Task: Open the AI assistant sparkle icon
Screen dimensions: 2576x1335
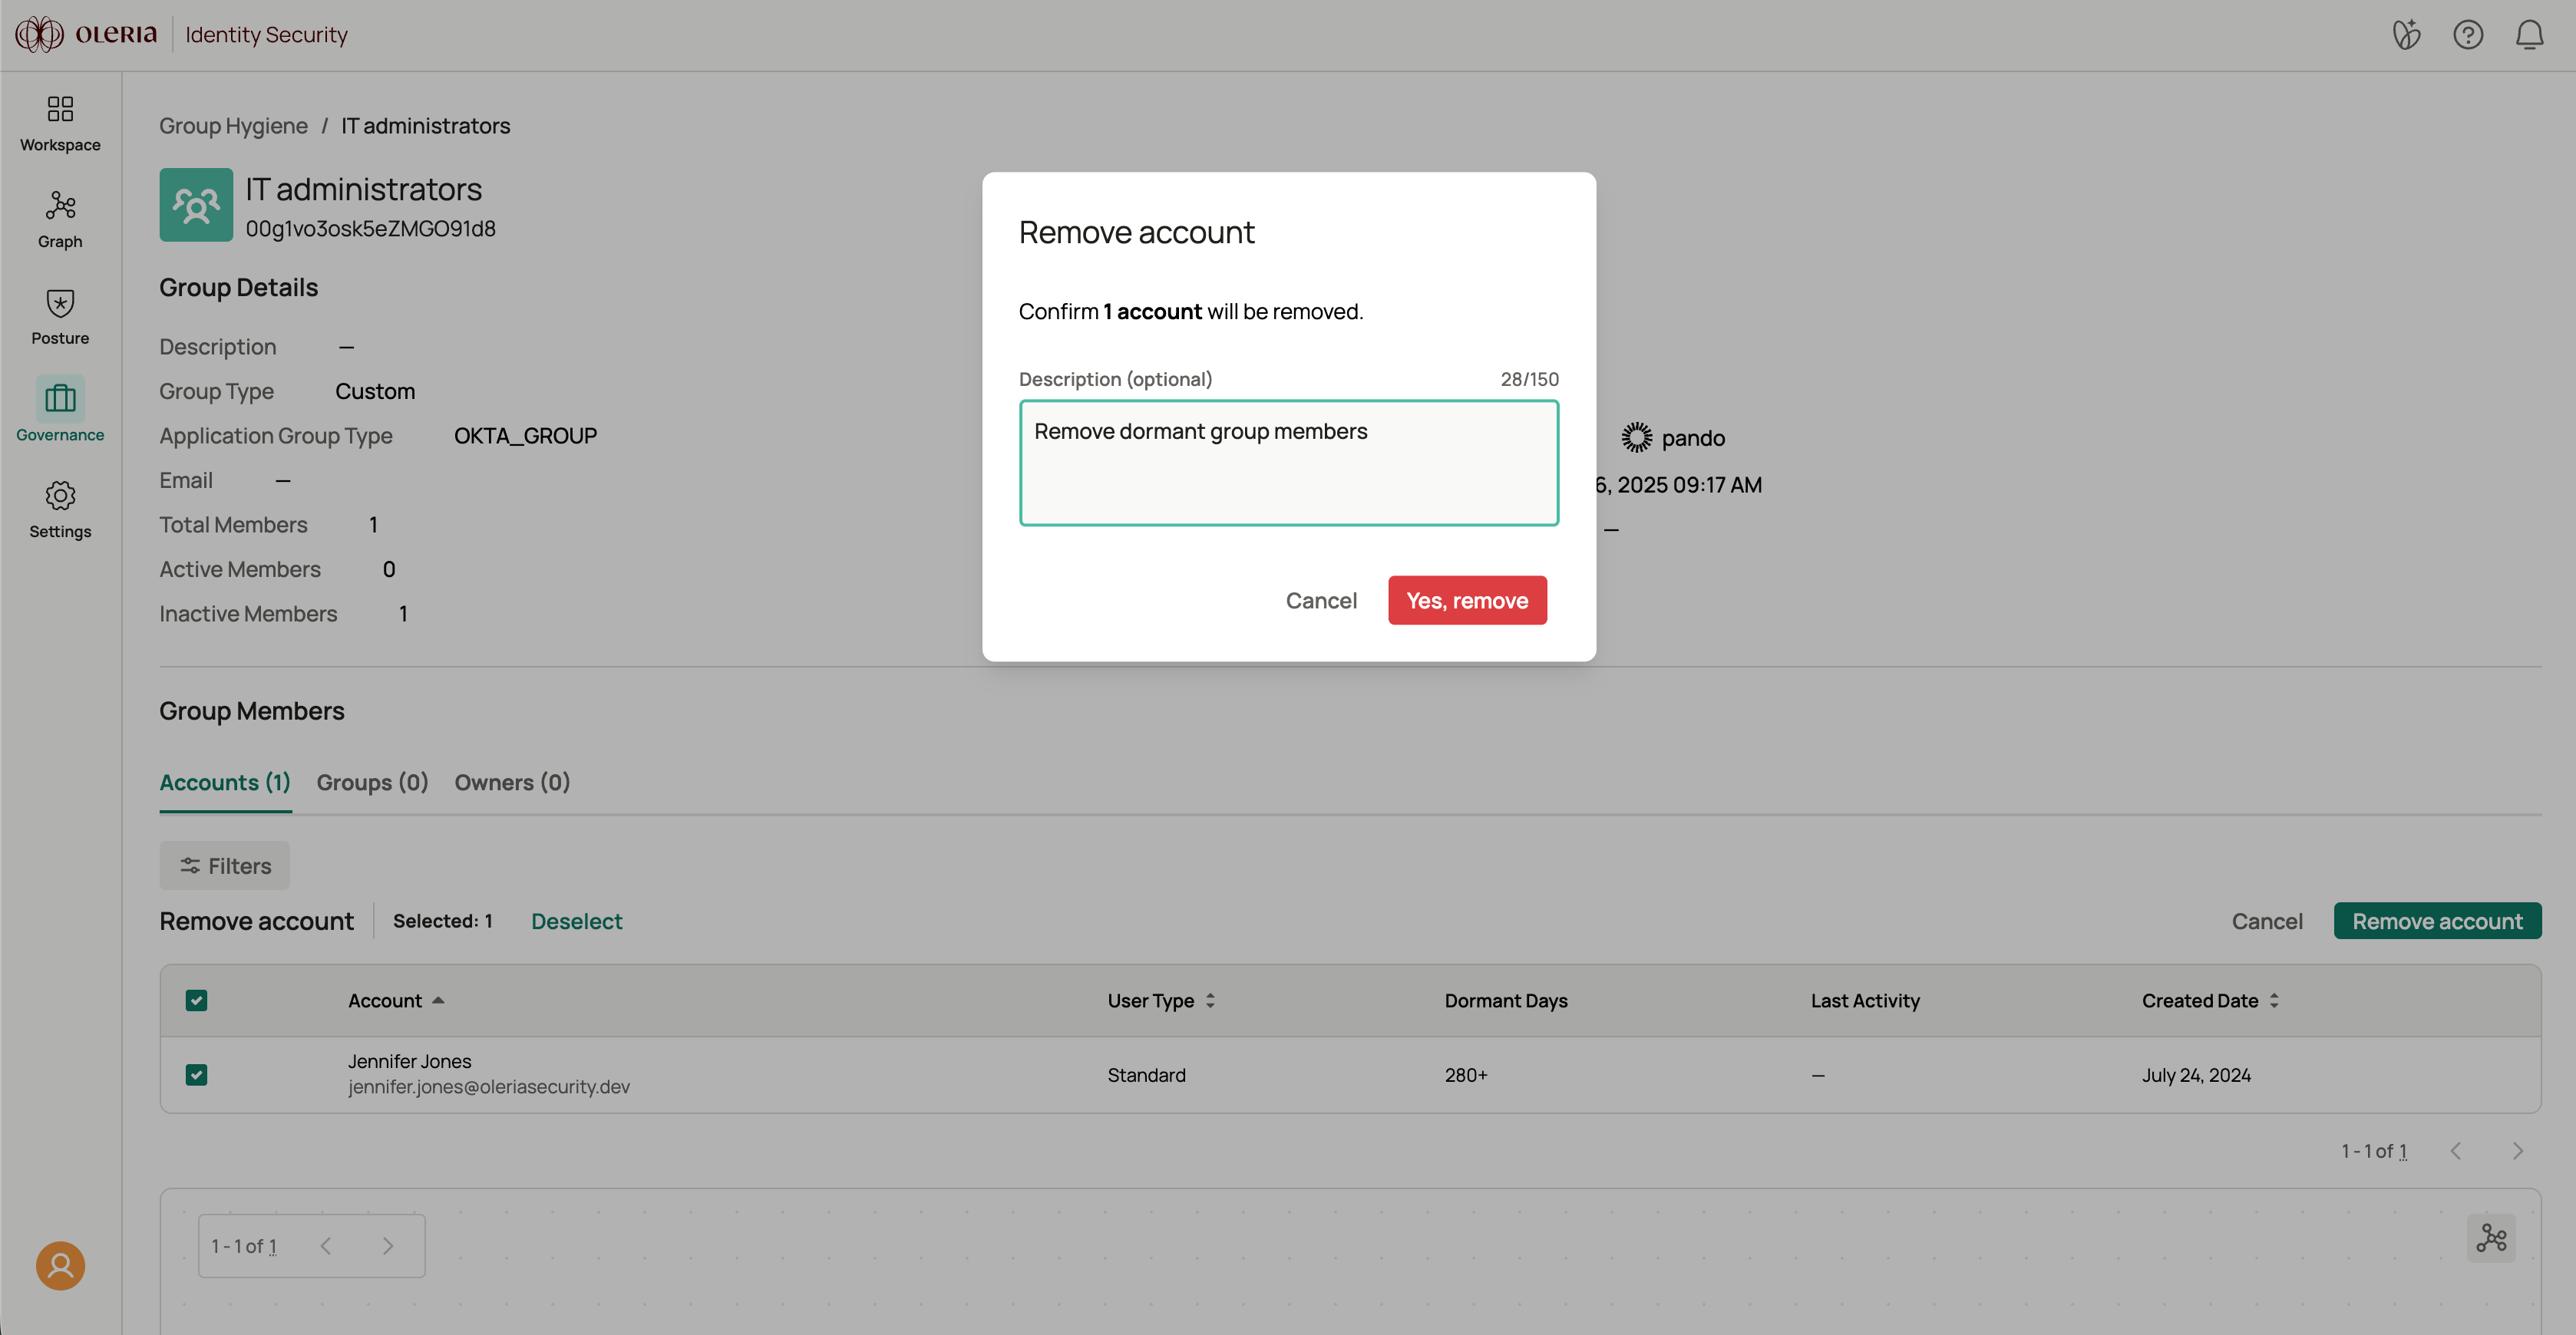Action: tap(2406, 34)
